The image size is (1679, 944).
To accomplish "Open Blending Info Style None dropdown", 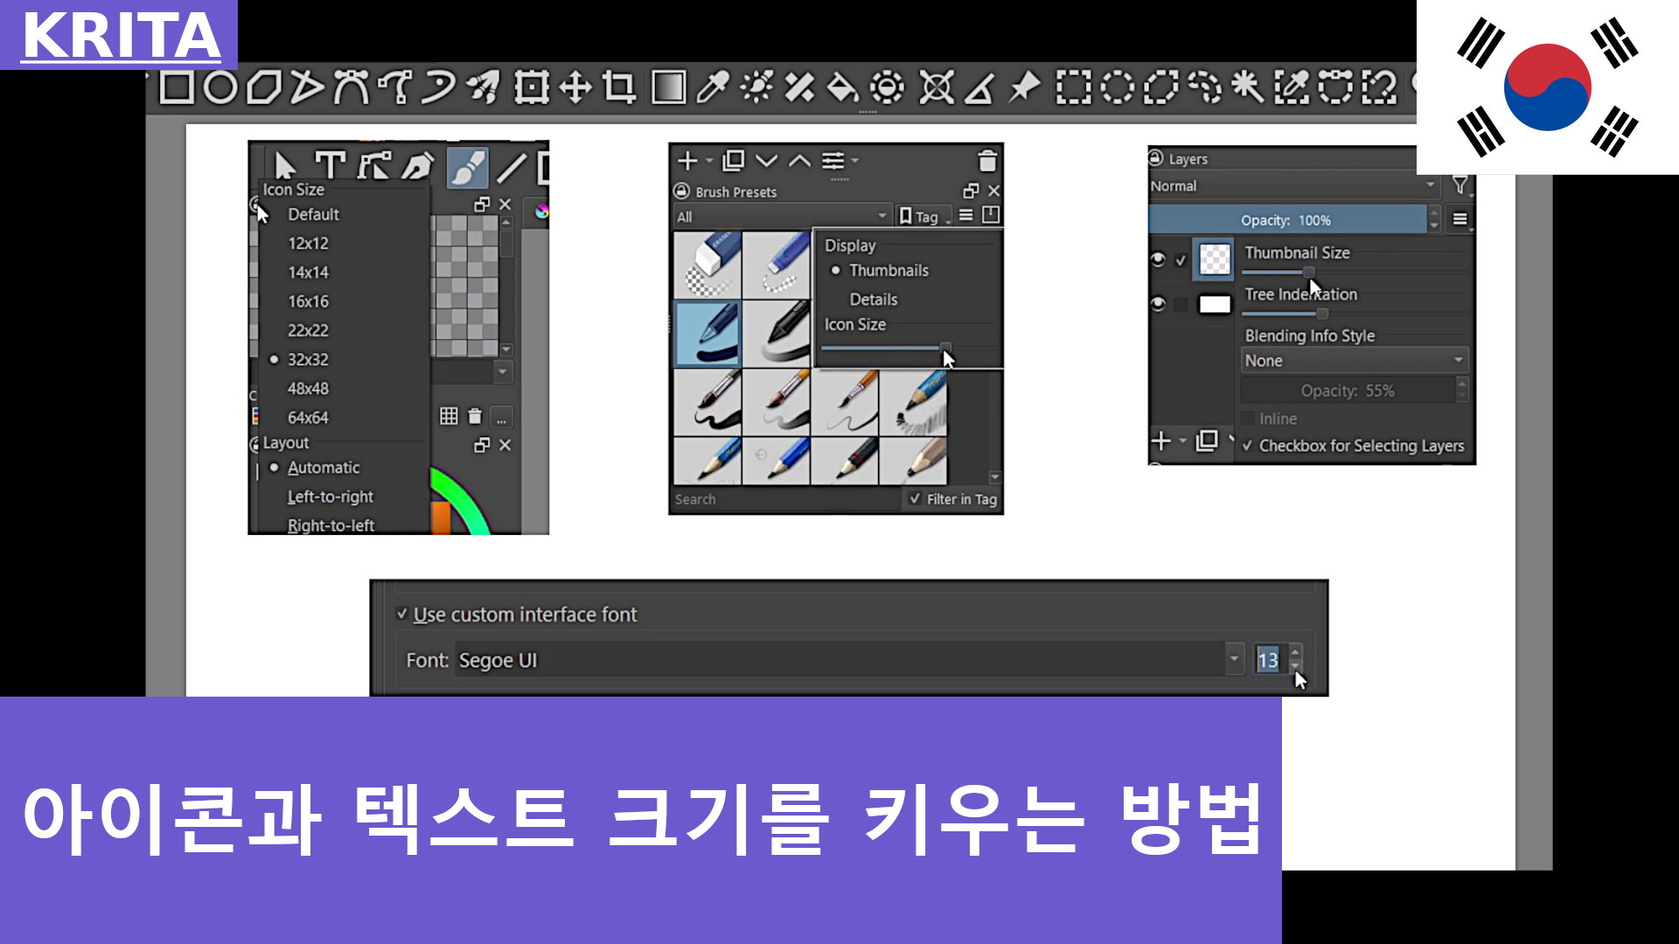I will [x=1354, y=360].
